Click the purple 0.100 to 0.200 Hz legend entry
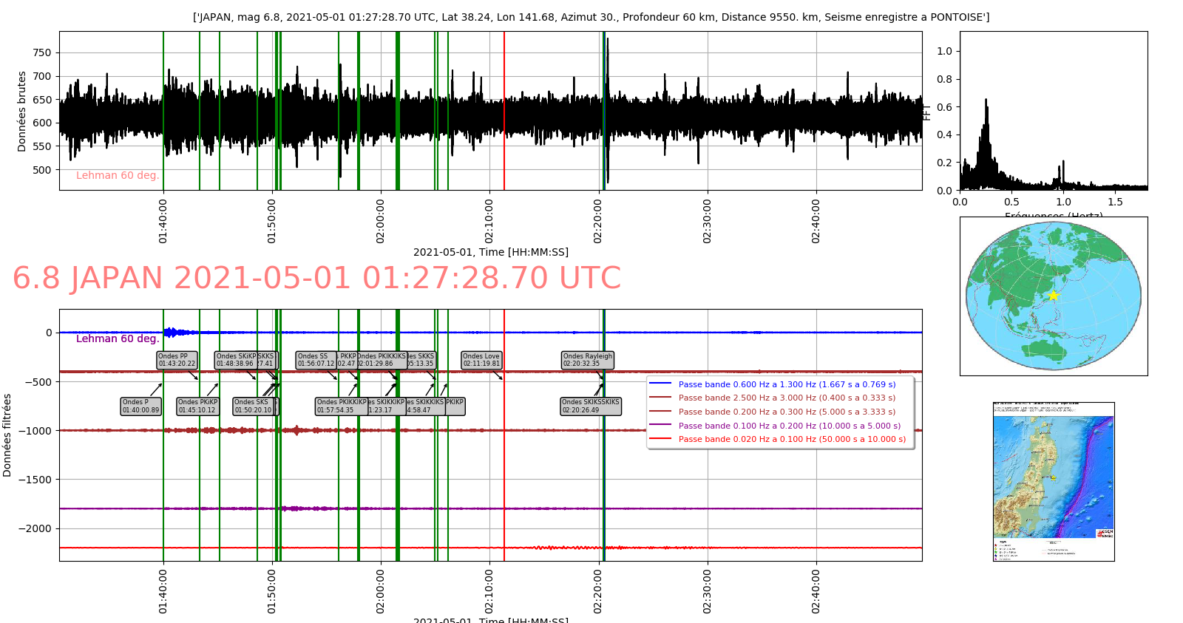Screen dimensions: 1183x623 (789, 426)
